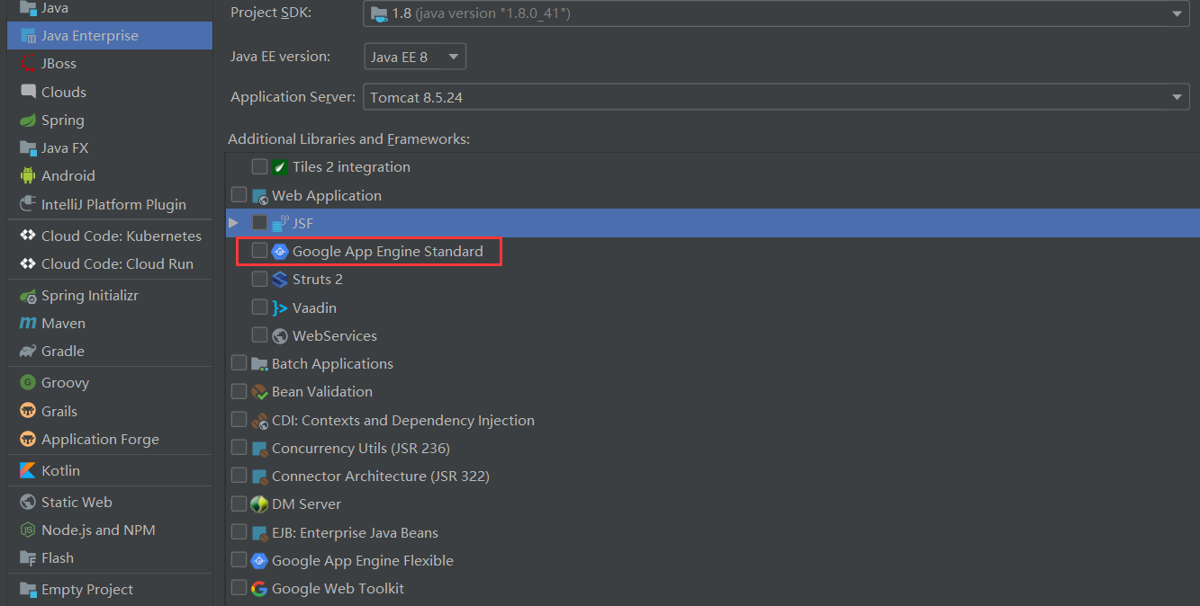Click the Spring leaf icon
Screen dimensions: 1200x606
coord(28,120)
